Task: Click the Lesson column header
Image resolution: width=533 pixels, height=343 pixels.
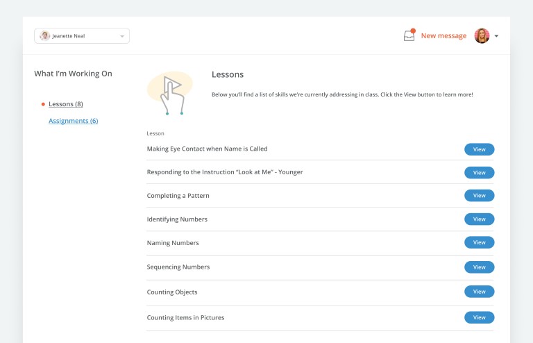Action: (155, 133)
